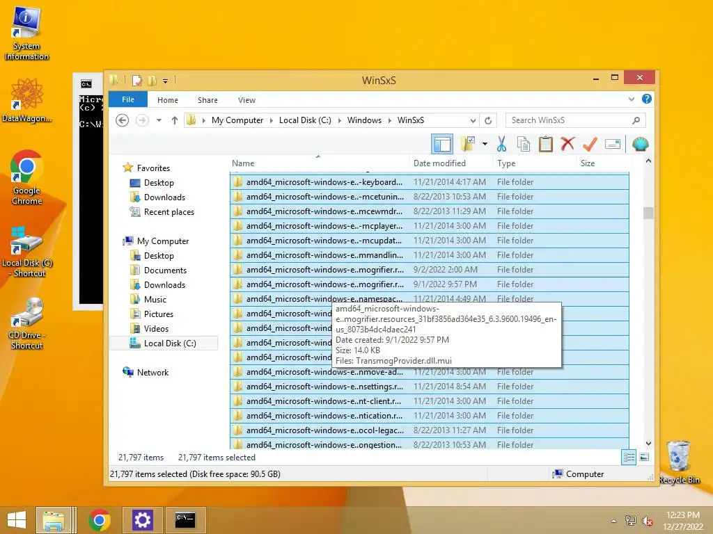Image resolution: width=713 pixels, height=534 pixels.
Task: Click the Copy toolbar icon
Action: click(524, 145)
